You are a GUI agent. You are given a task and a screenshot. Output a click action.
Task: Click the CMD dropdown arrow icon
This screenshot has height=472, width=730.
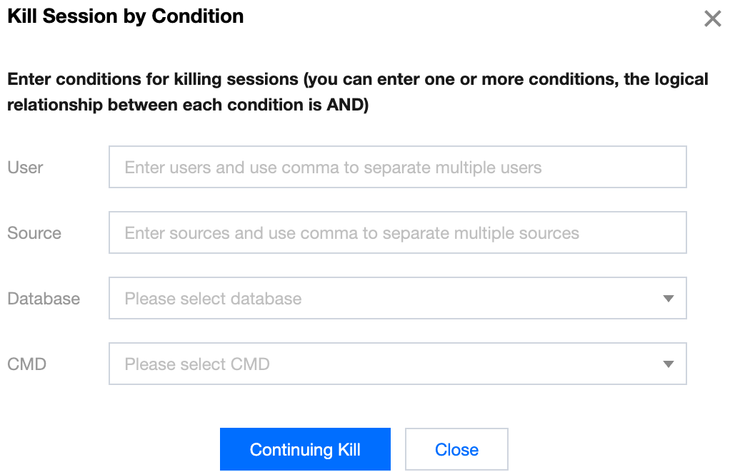(x=669, y=364)
